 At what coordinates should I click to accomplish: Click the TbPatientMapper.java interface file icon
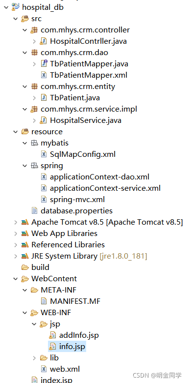click(x=44, y=64)
